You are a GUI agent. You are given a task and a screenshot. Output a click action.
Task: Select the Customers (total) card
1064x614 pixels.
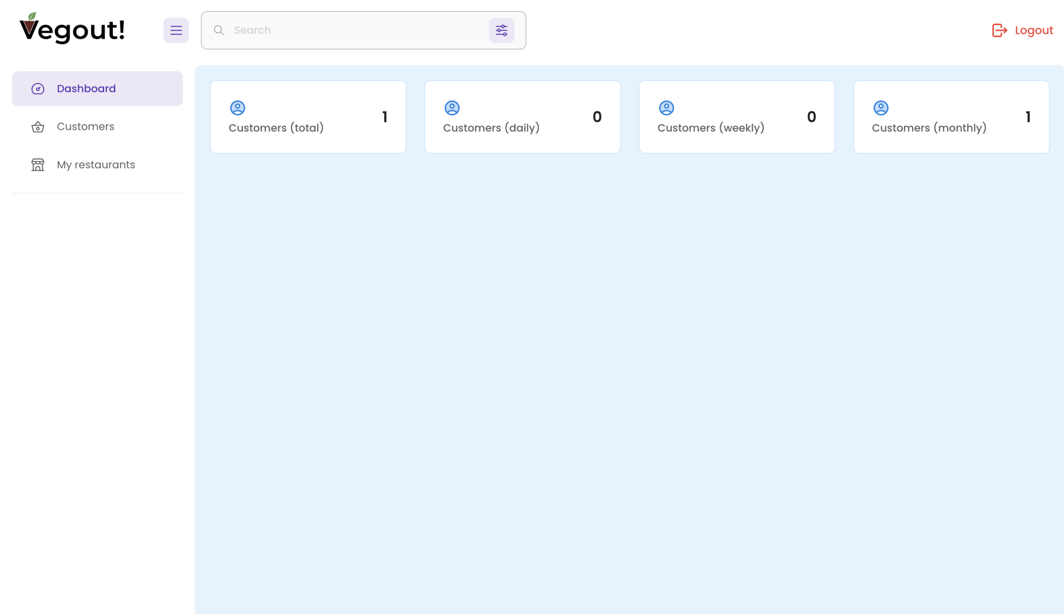(308, 117)
